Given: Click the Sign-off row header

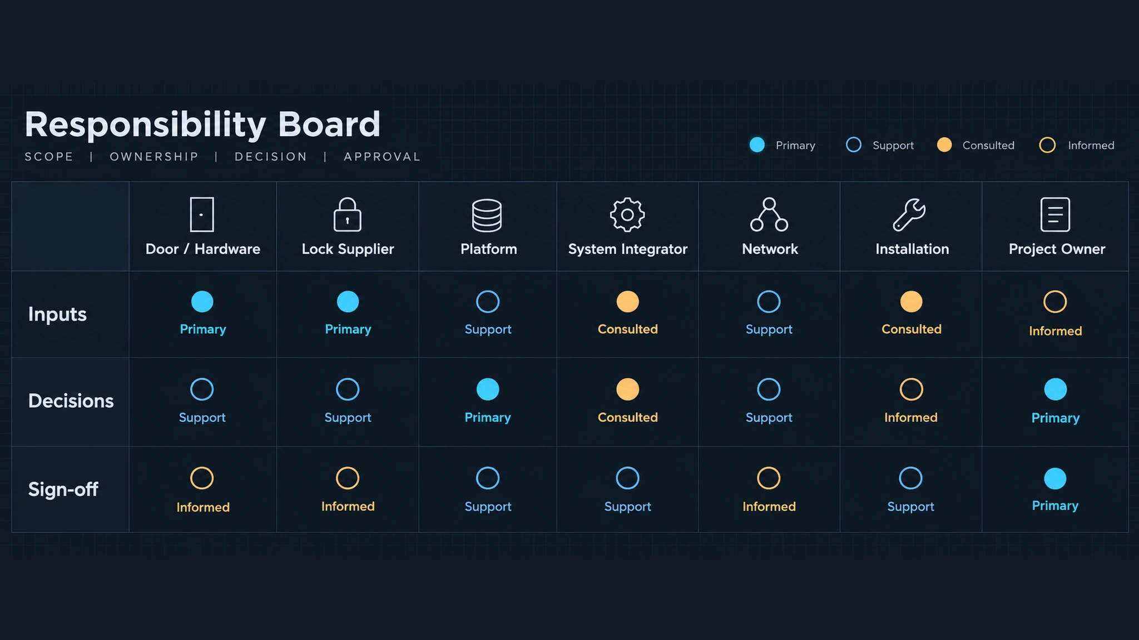Looking at the screenshot, I should (63, 489).
